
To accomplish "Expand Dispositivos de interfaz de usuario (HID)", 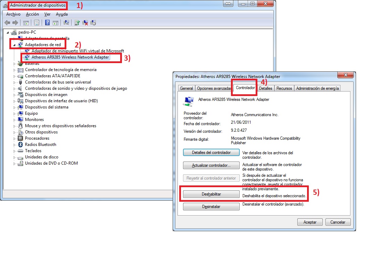I will pyautogui.click(x=14, y=101).
